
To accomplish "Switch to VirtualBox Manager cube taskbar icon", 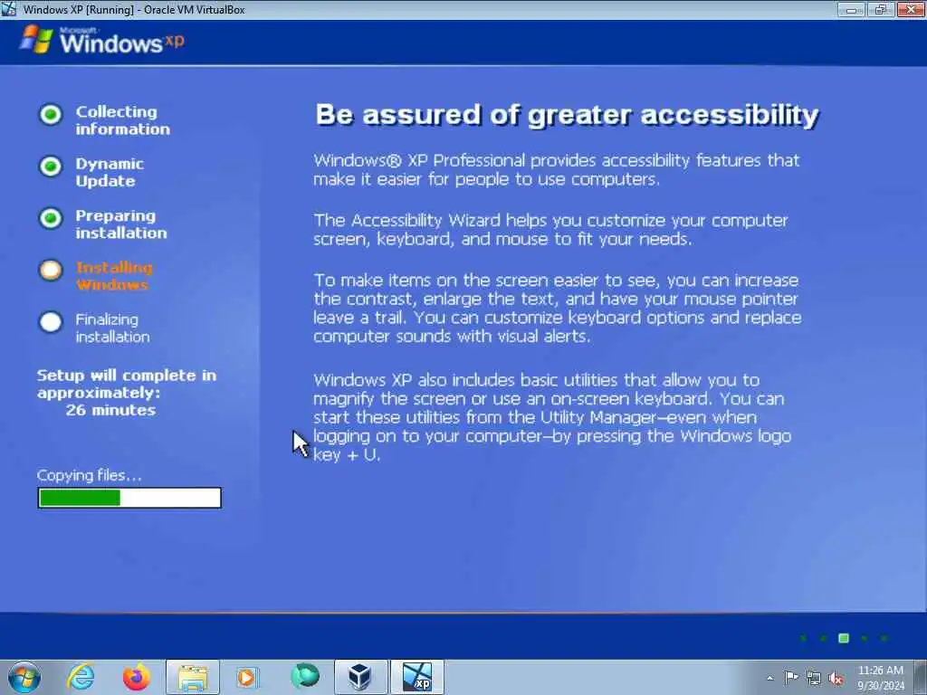I will point(360,677).
